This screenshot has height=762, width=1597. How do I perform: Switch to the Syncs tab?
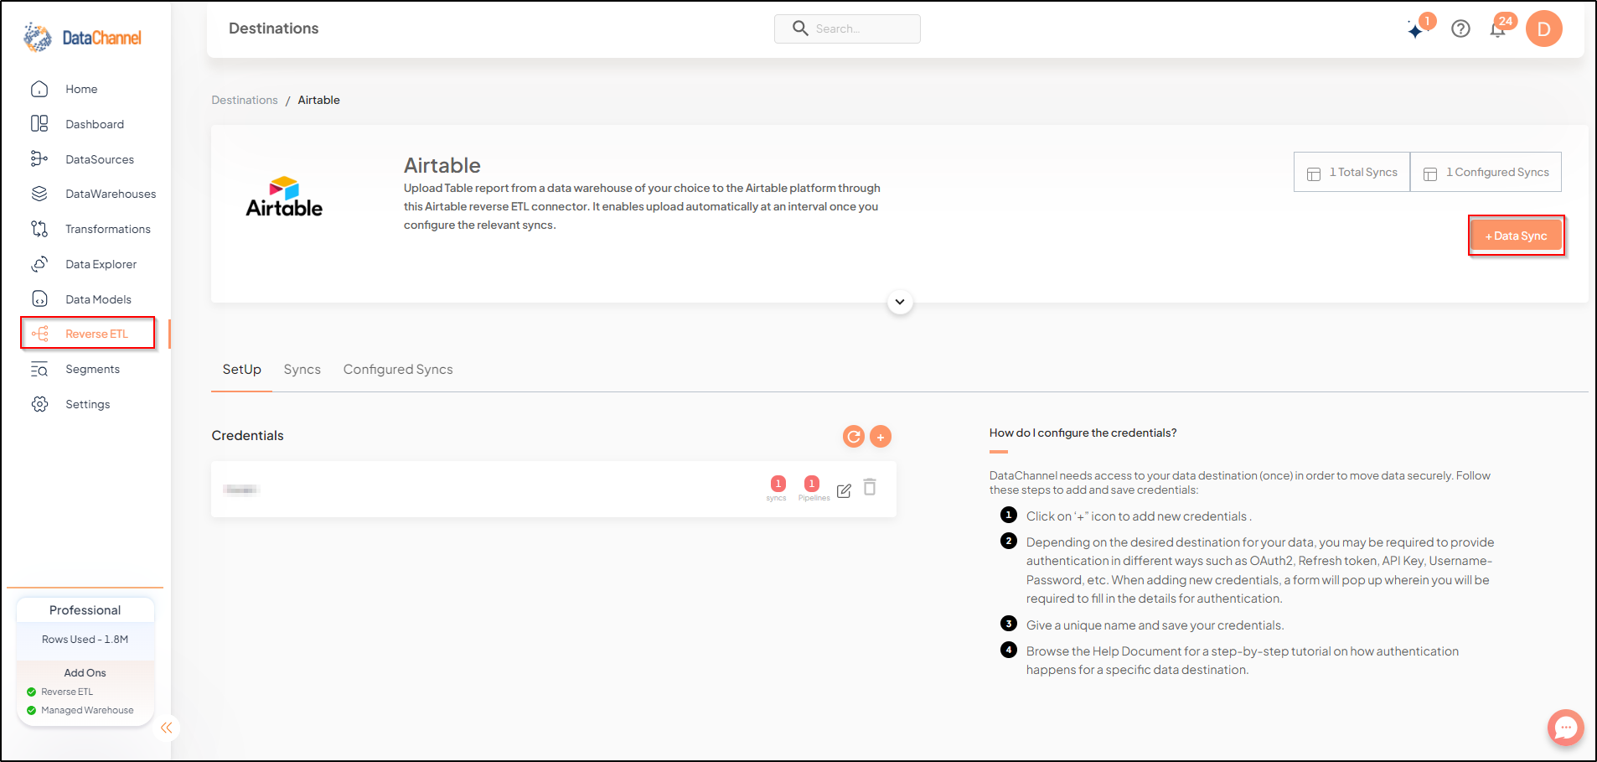302,370
